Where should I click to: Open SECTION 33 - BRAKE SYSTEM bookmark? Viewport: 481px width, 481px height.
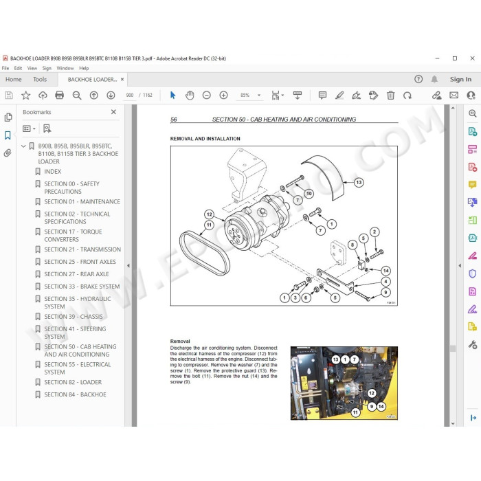pyautogui.click(x=82, y=287)
